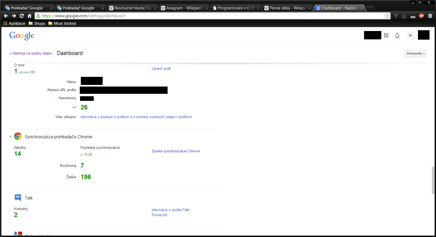Screen dimensions: 436x237
Task: Reload the current page
Action: (x=22, y=16)
